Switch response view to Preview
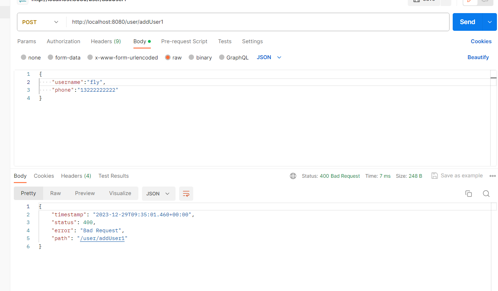The height and width of the screenshot is (291, 498). (x=85, y=193)
